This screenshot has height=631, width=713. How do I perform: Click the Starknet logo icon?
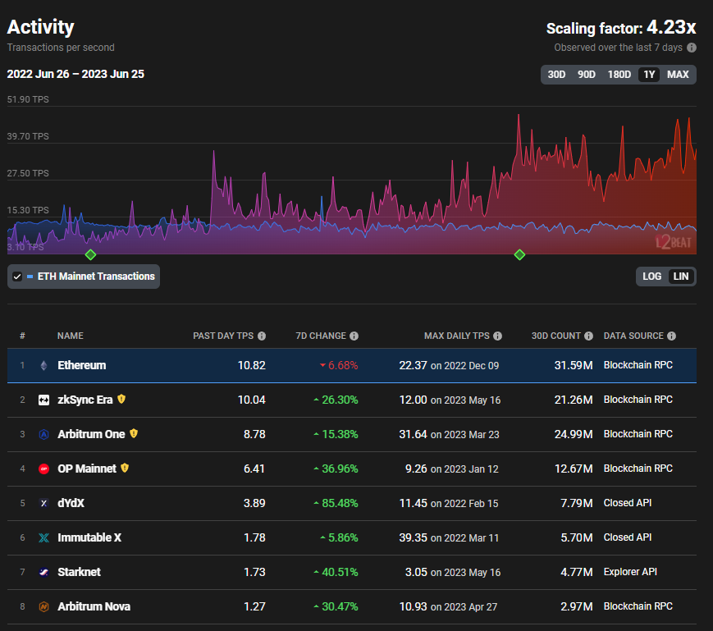coord(43,573)
